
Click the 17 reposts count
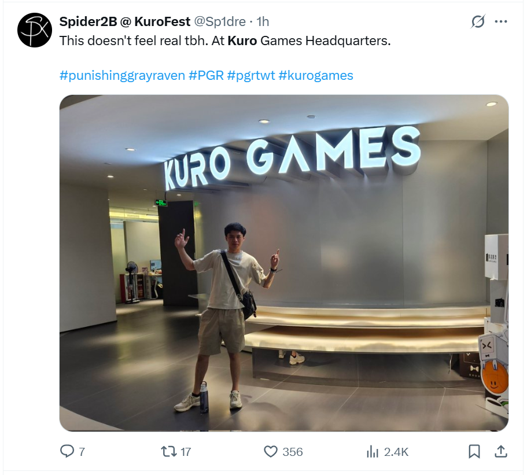[186, 452]
